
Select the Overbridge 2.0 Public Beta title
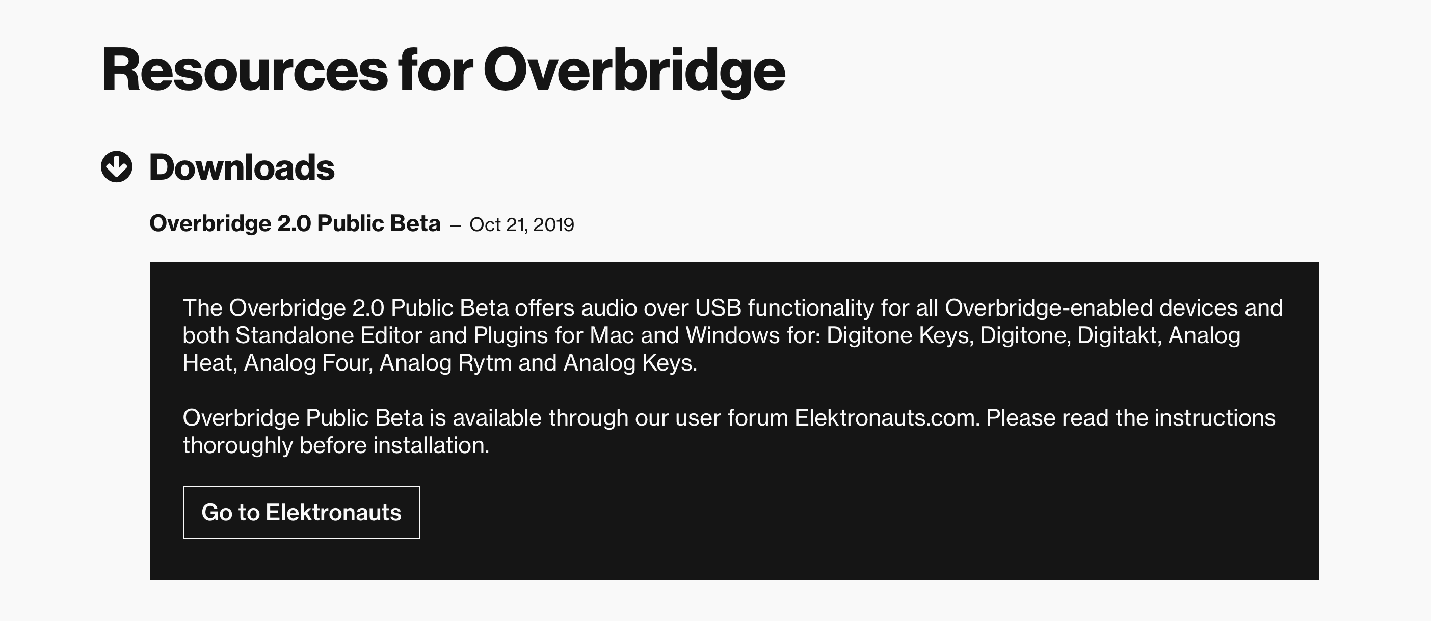pyautogui.click(x=295, y=223)
